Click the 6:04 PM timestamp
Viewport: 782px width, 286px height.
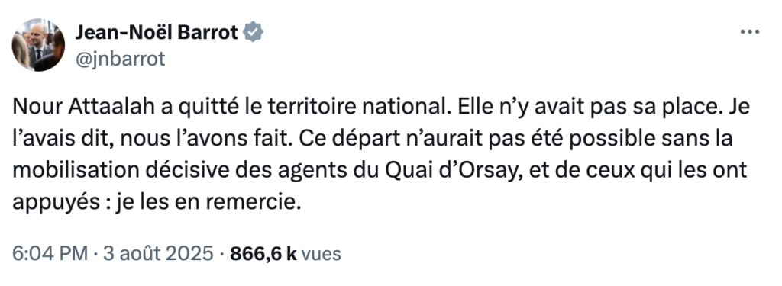pyautogui.click(x=50, y=254)
